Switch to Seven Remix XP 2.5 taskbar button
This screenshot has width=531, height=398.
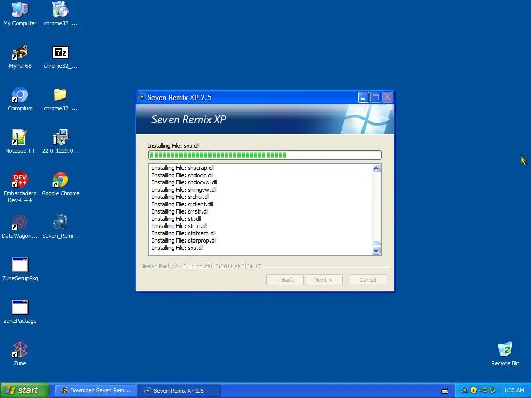[179, 391]
